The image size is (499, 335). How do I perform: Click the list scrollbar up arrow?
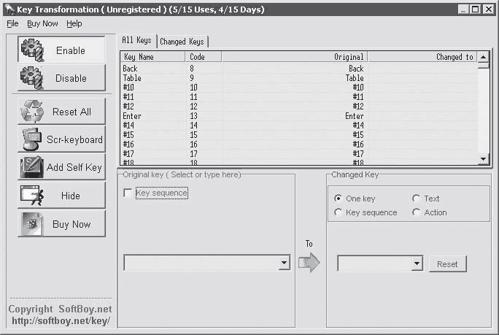click(484, 57)
